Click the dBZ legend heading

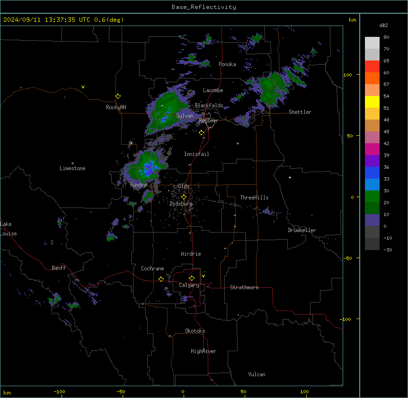coord(383,26)
